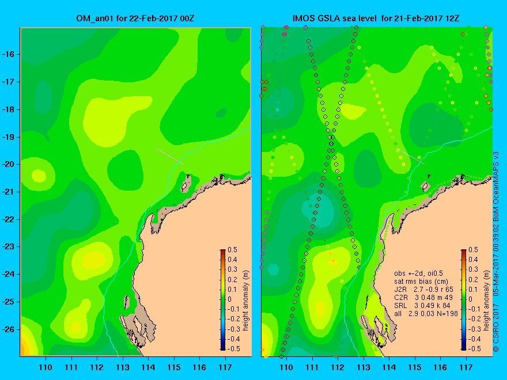
Task: Click the right IMOS GSLA sea level map
Action: 377,192
